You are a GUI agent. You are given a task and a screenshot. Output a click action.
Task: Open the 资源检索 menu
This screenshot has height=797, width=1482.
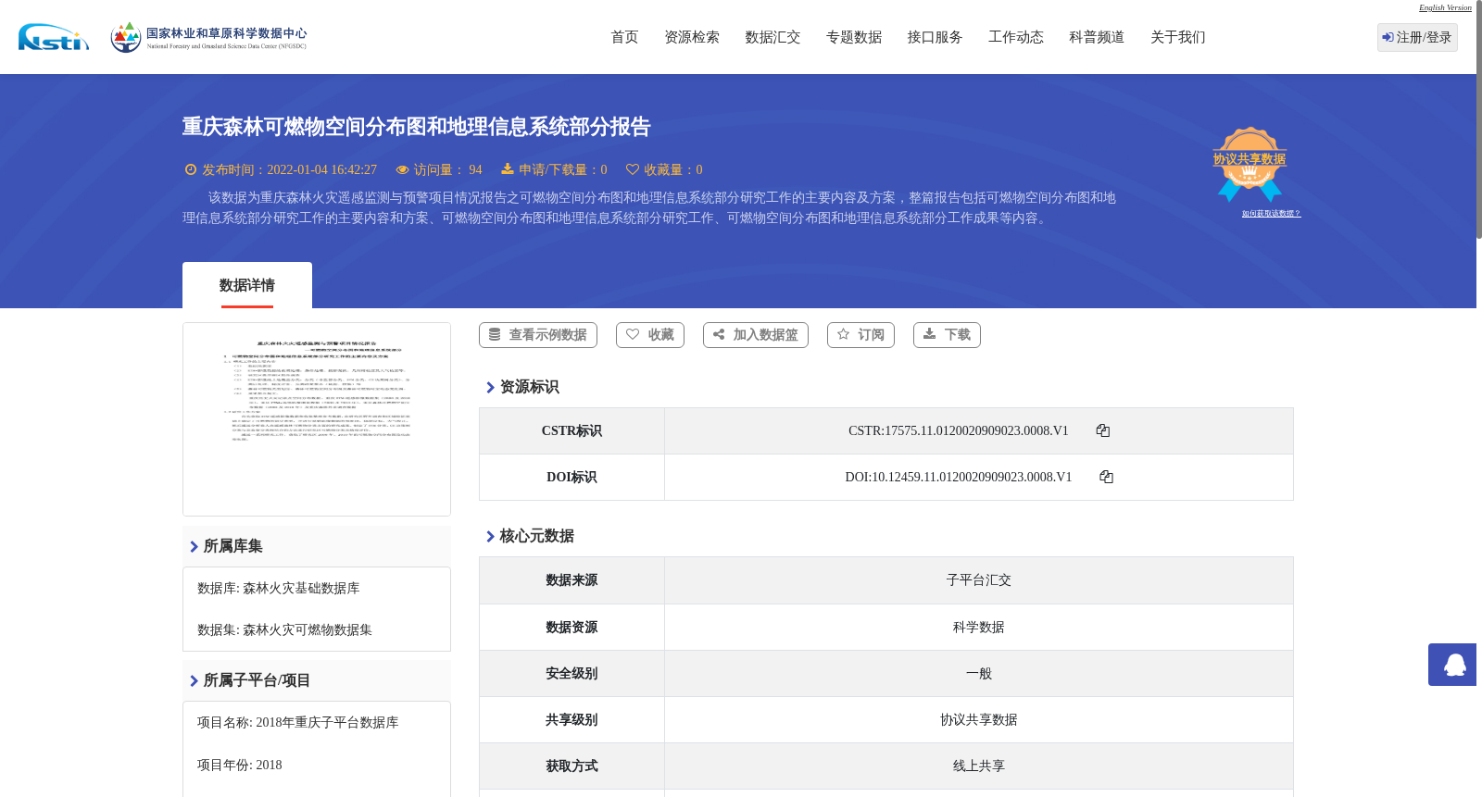tap(692, 37)
